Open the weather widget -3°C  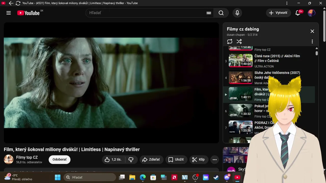18,177
